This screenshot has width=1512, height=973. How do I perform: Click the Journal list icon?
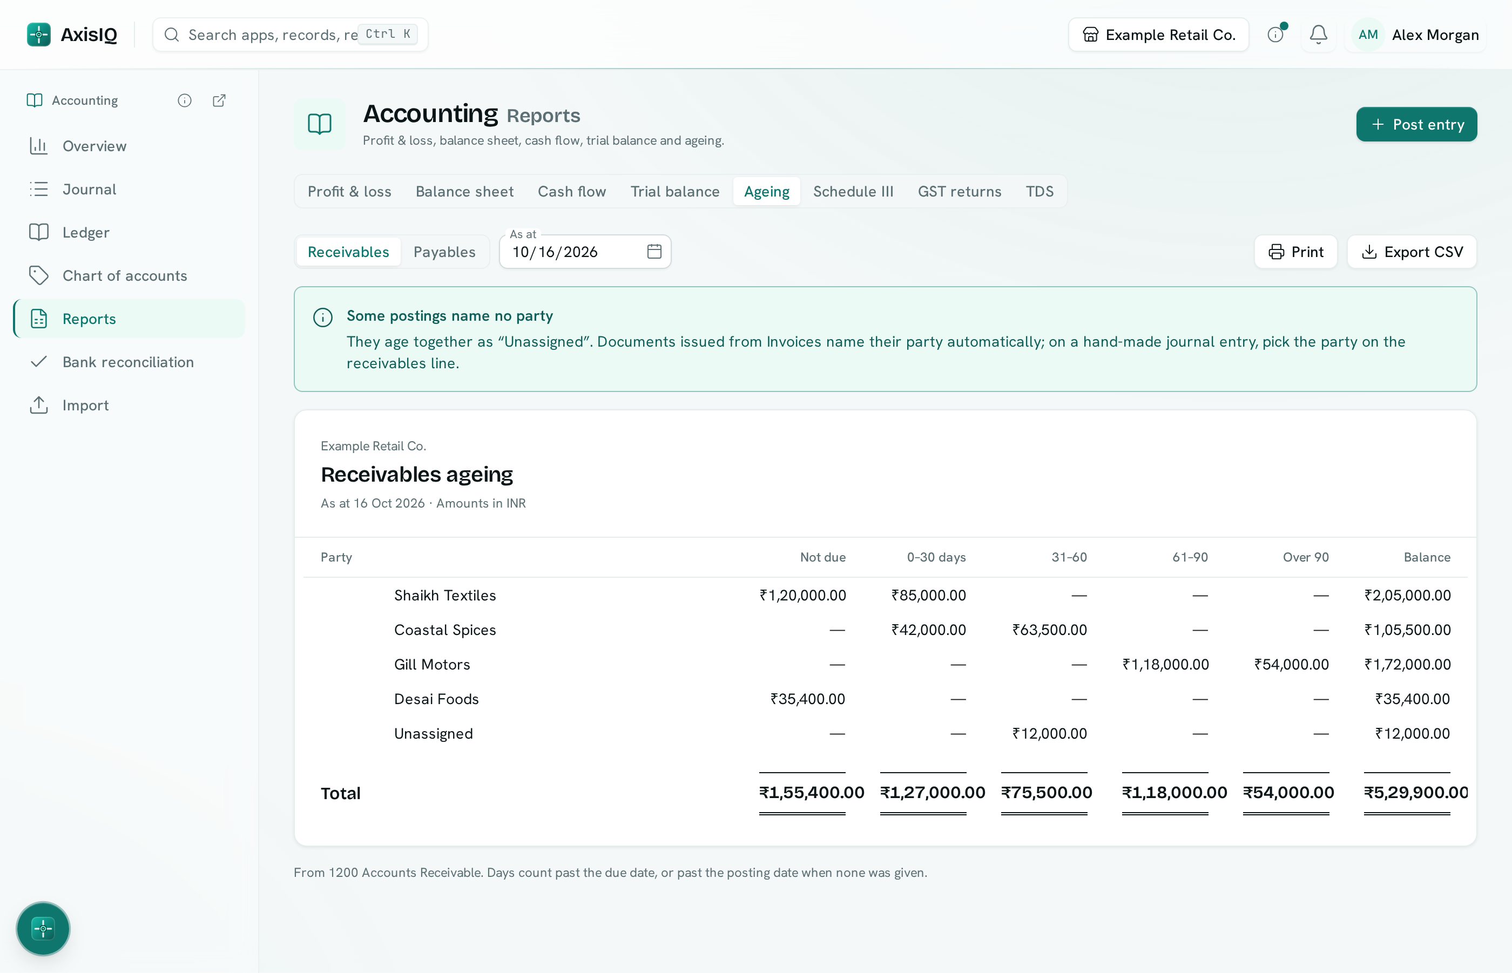[38, 189]
